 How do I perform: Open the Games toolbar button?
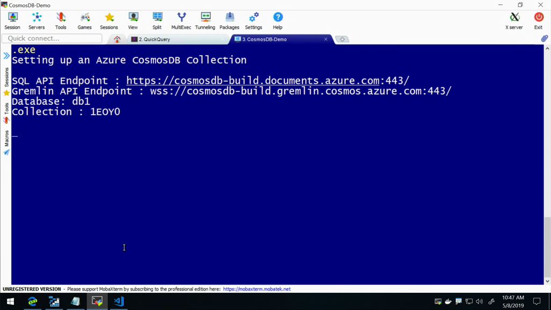click(x=84, y=21)
